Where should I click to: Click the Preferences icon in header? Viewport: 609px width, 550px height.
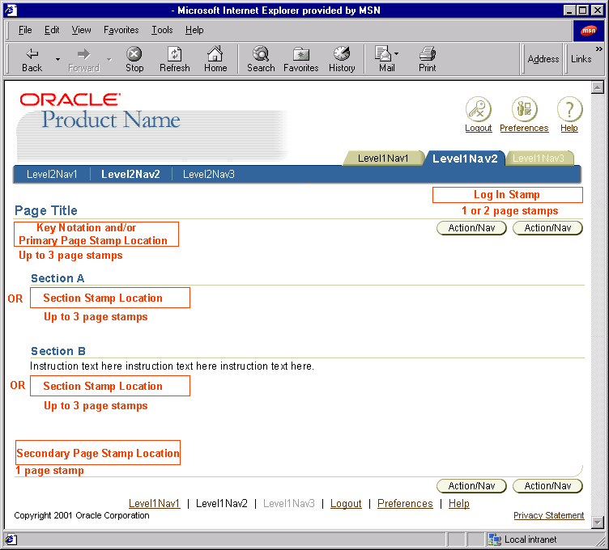[524, 109]
